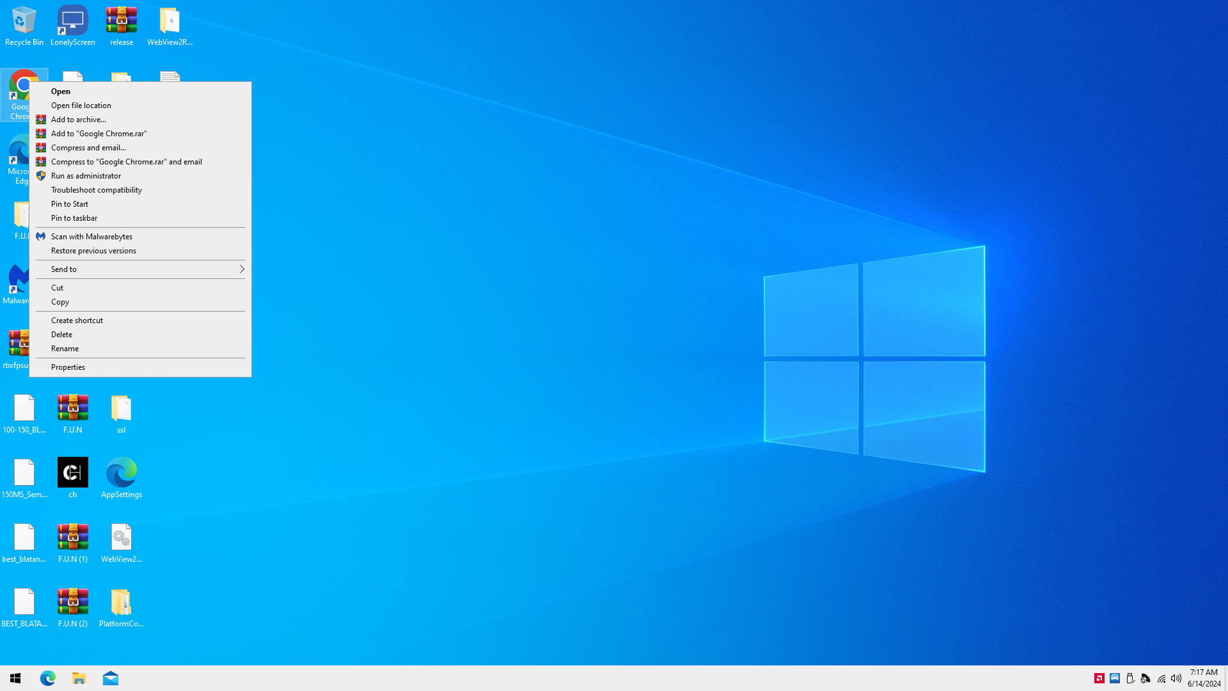Choose Run as administrator

click(86, 176)
